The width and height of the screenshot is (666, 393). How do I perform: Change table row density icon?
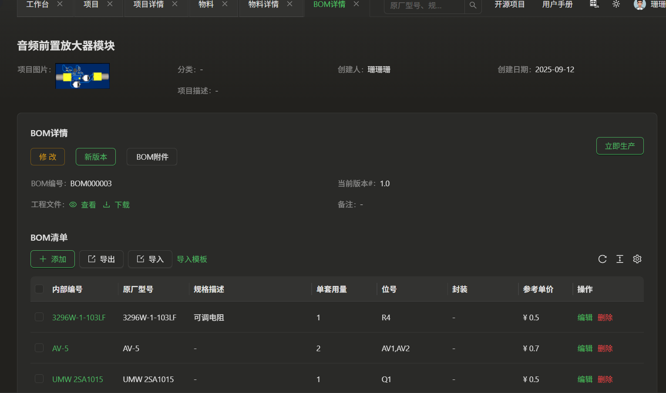tap(620, 259)
